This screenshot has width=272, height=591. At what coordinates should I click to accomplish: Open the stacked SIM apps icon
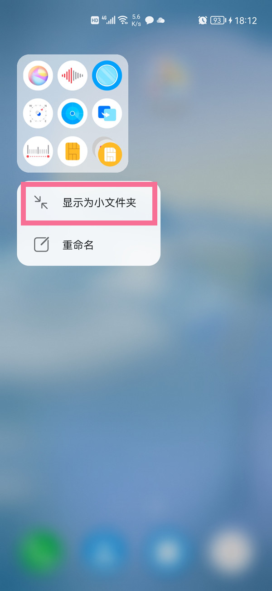tap(107, 152)
